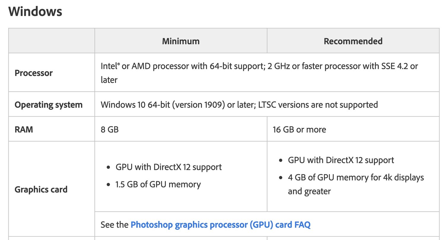Click the Operating system row label
445x240 pixels.
[48, 105]
